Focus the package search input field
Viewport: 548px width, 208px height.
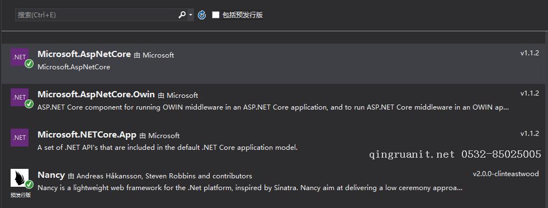(x=96, y=15)
